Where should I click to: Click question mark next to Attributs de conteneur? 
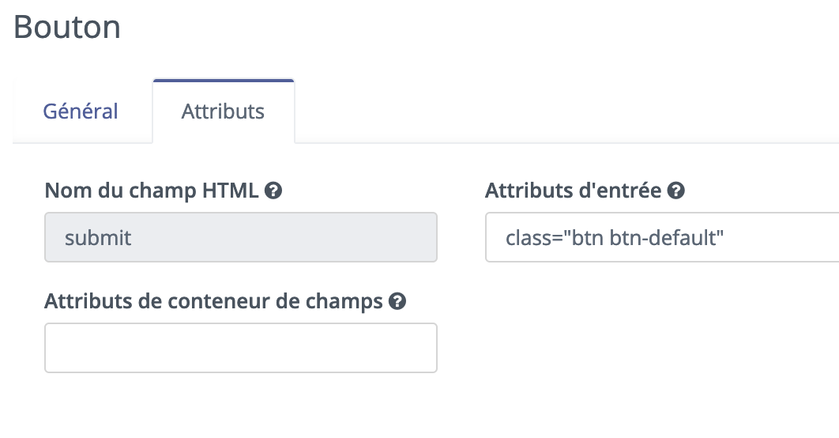(397, 301)
